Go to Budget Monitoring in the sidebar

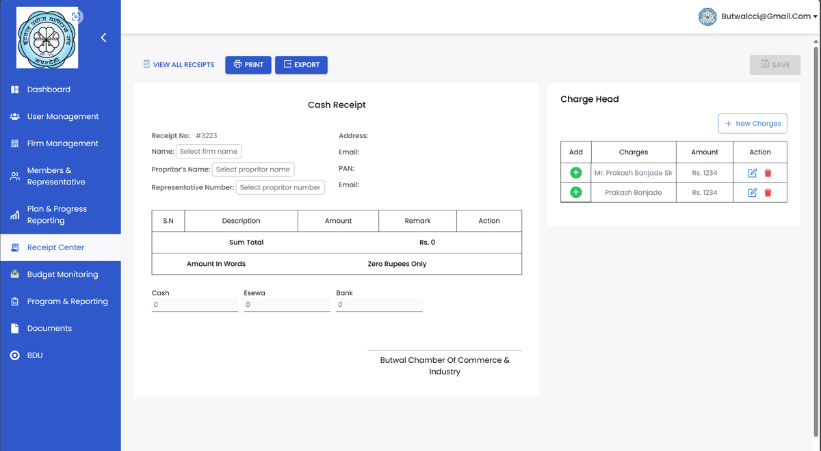62,275
